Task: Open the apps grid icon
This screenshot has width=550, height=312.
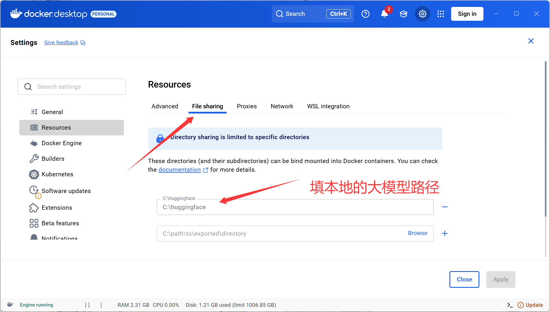Action: click(441, 14)
